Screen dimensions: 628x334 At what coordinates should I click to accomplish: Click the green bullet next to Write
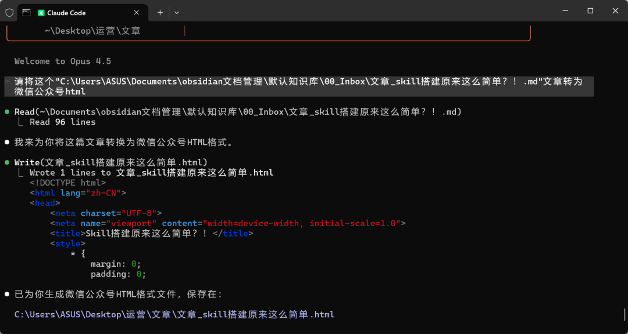[x=7, y=162]
